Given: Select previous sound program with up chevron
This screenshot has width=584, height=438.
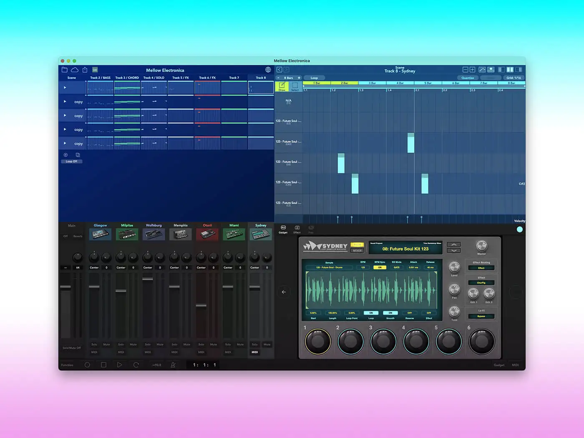Looking at the screenshot, I should (x=454, y=244).
